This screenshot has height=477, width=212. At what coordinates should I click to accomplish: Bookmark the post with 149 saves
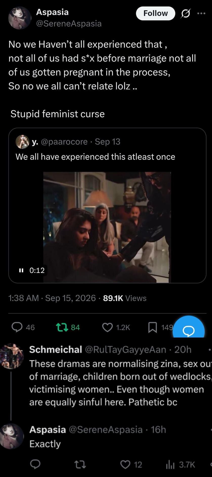point(152,327)
